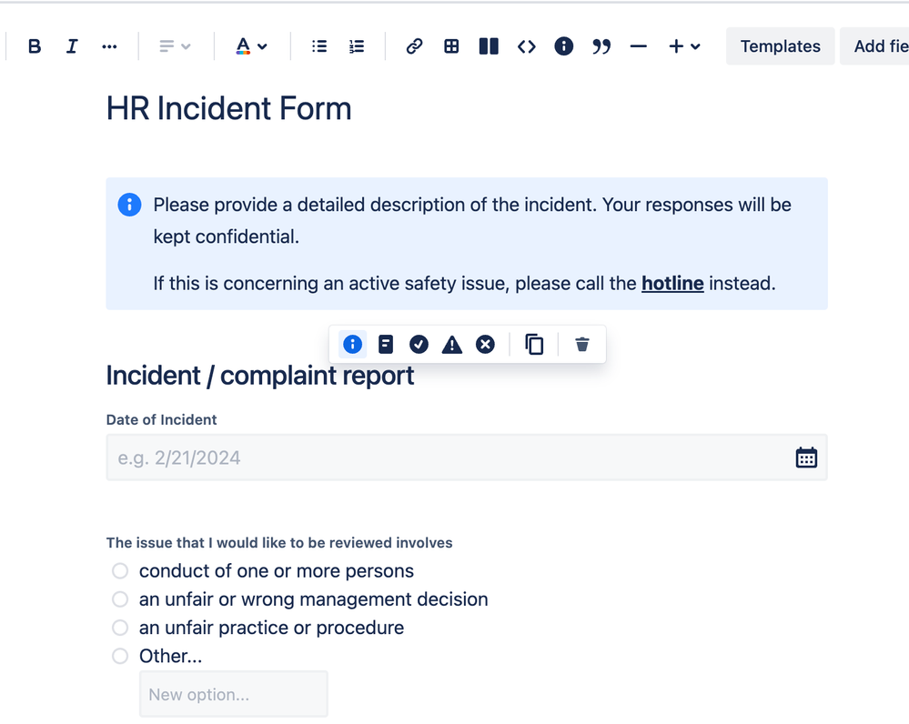Insert a code snippet
This screenshot has height=724, width=909.
[527, 46]
